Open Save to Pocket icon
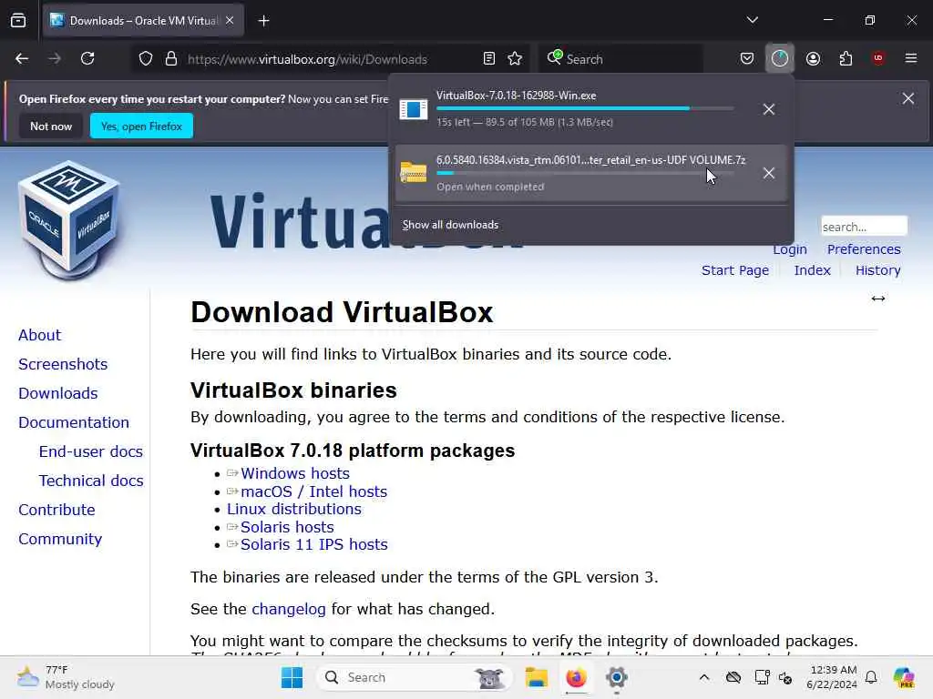The image size is (933, 699). pos(747,59)
